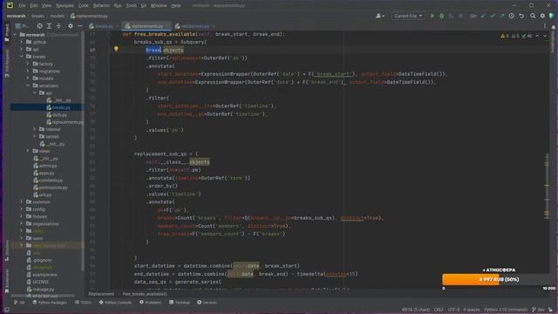Open Project panel options gear
558x314 pixels.
point(71,26)
